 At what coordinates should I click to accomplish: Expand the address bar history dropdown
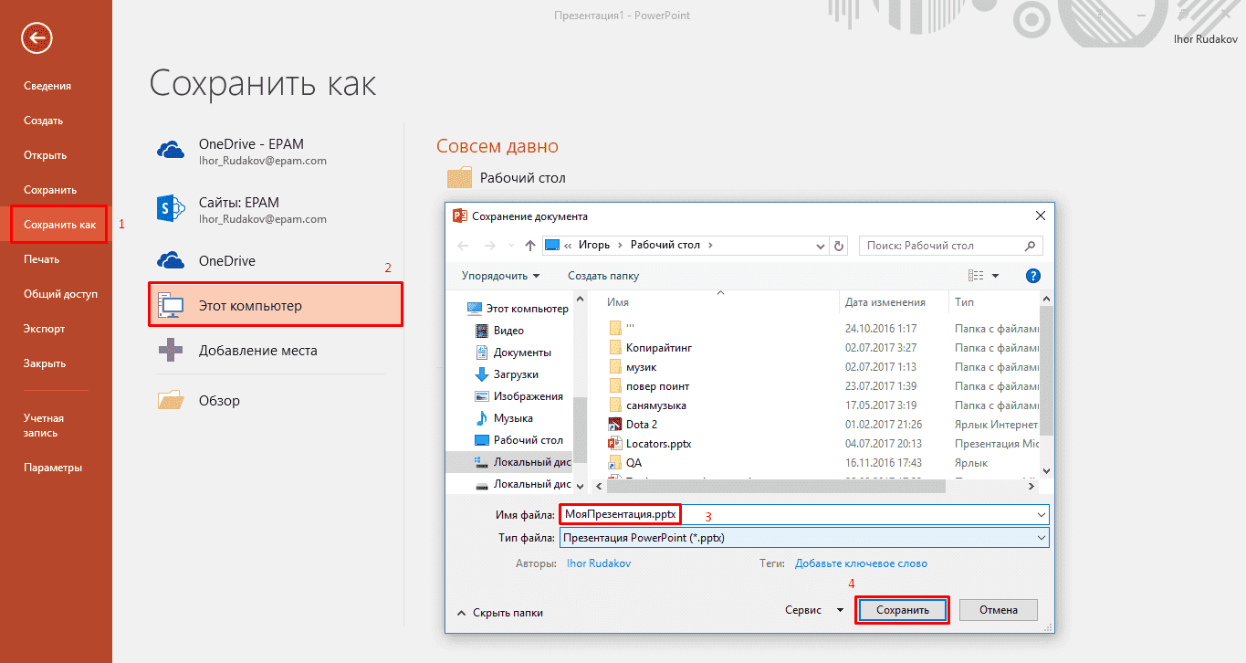click(822, 245)
